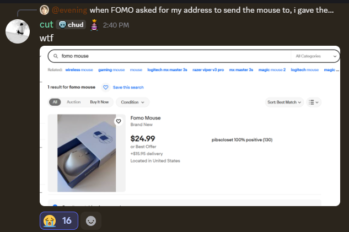The image size is (349, 232).
Task: Expand the Condition dropdown
Action: (x=133, y=102)
